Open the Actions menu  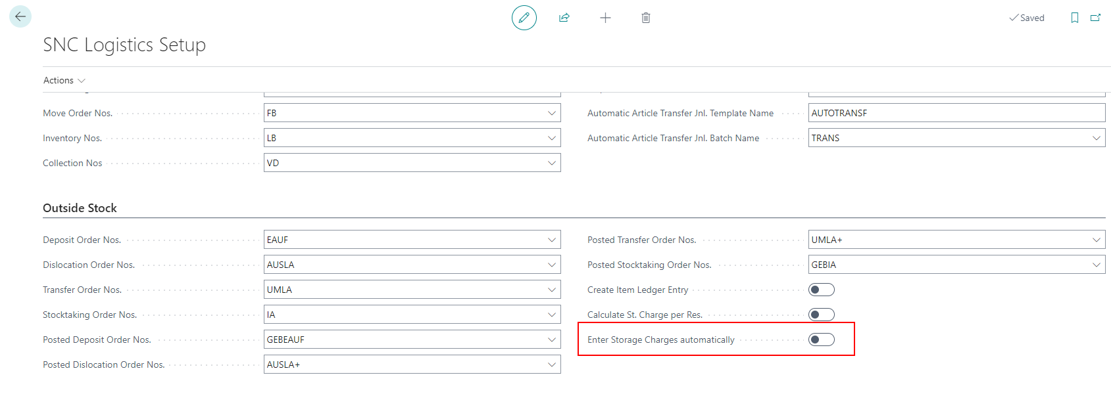(x=64, y=80)
